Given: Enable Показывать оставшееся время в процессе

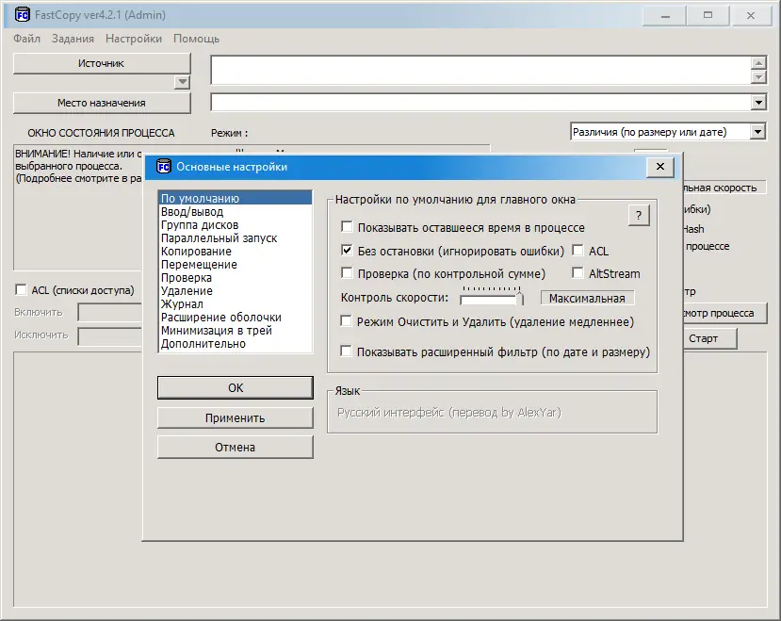Looking at the screenshot, I should [x=347, y=227].
